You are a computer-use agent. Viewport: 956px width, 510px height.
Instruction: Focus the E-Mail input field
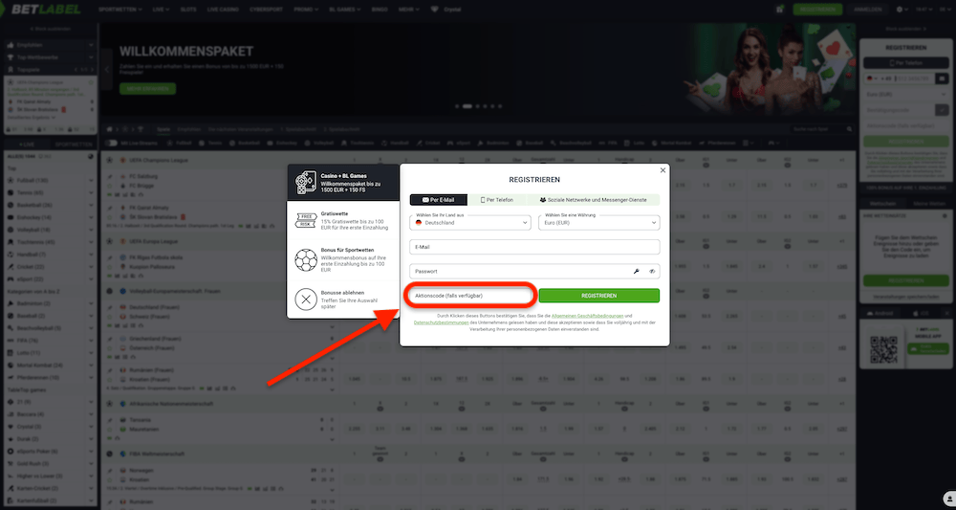click(534, 247)
